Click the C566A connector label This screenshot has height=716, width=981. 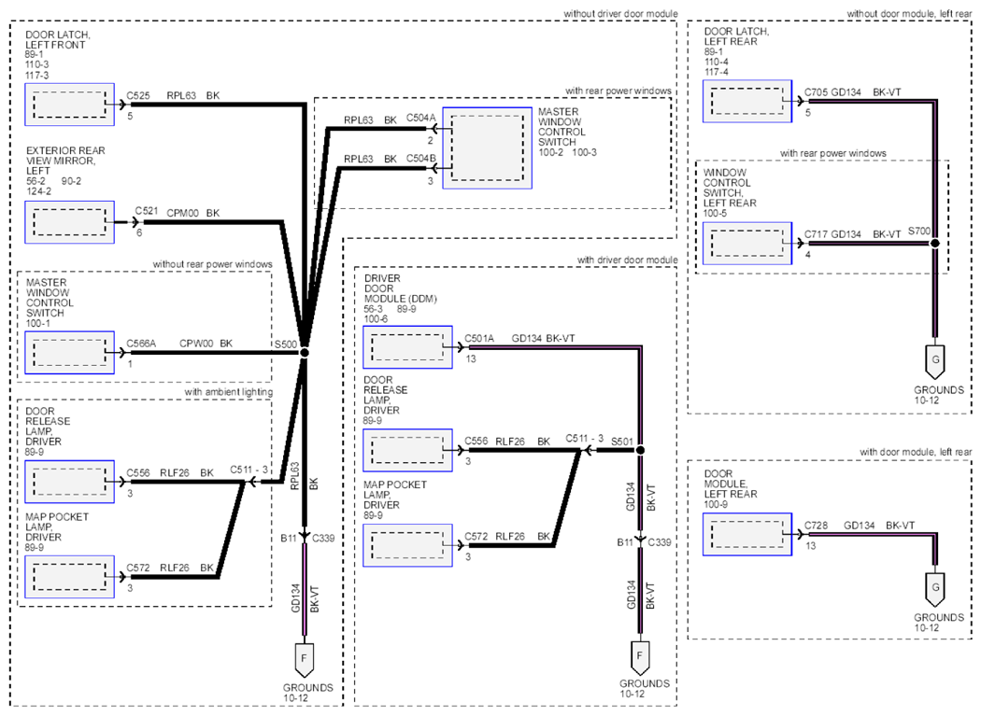coord(141,344)
